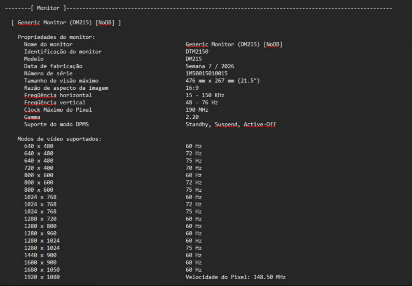
Task: Click the 'Nome do monitor' label
Action: click(x=48, y=44)
